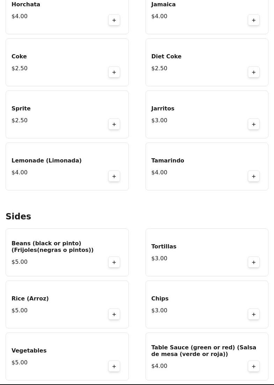This screenshot has height=385, width=274.
Task: Add Jamaica drink to the order
Action: click(254, 20)
